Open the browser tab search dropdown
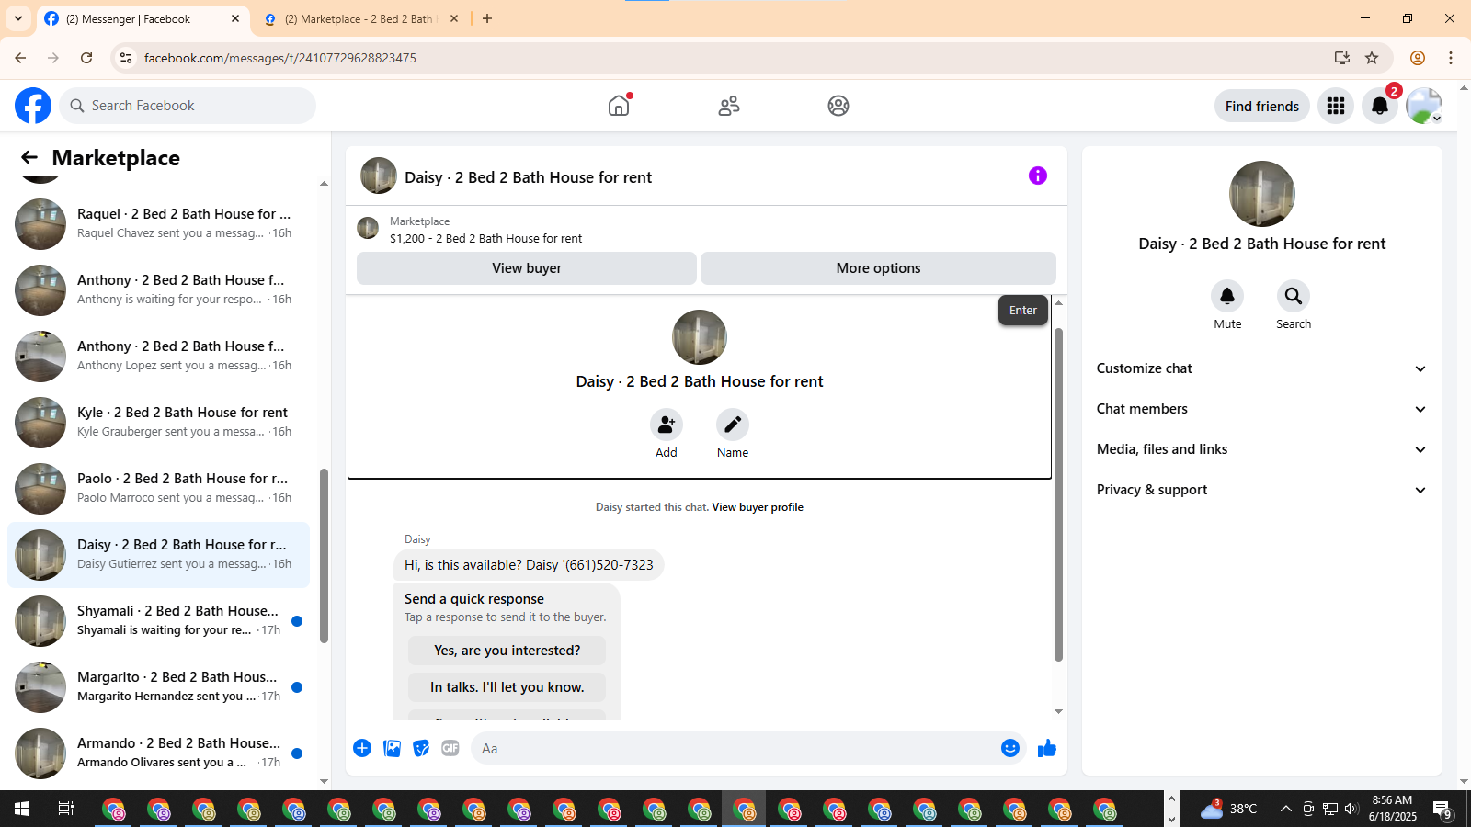1471x827 pixels. (x=18, y=18)
